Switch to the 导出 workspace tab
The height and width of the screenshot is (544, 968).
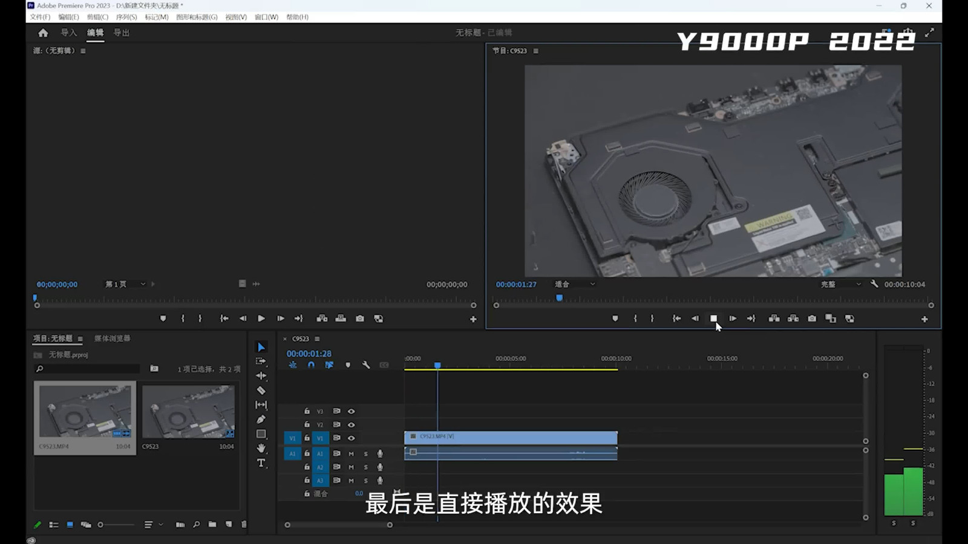pyautogui.click(x=122, y=33)
